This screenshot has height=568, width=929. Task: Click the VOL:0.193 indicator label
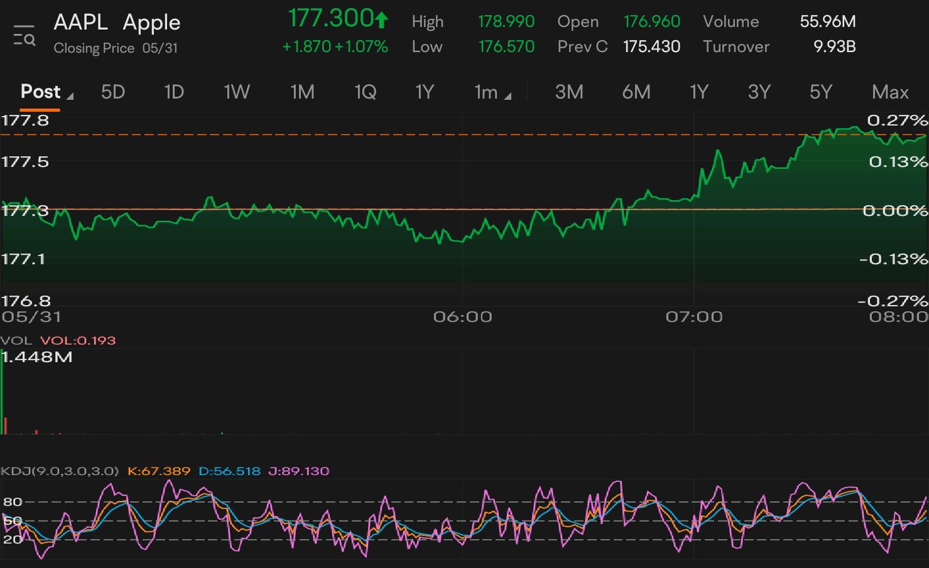[x=78, y=340]
